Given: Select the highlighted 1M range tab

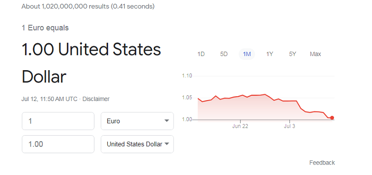Looking at the screenshot, I should pyautogui.click(x=247, y=54).
